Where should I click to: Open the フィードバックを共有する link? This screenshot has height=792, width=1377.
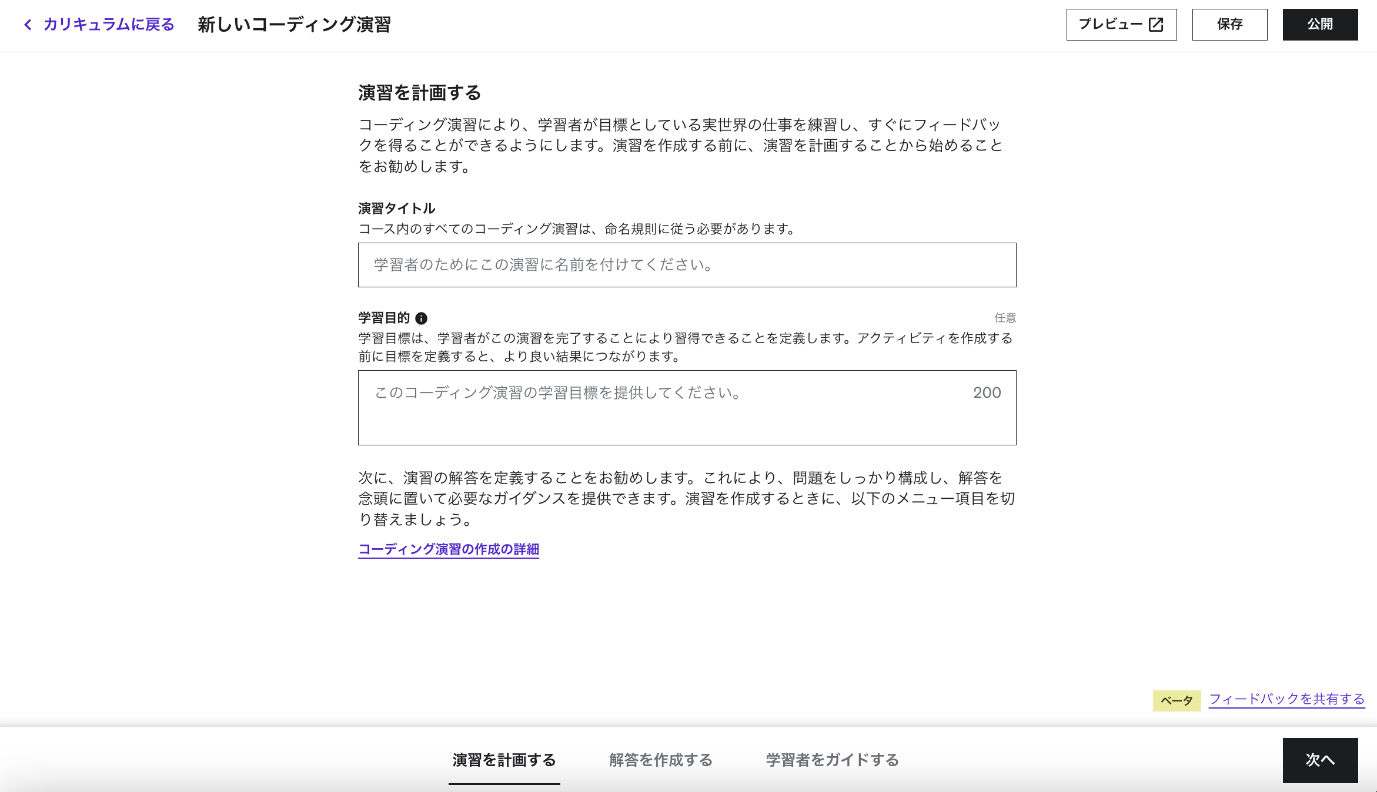coord(1286,700)
